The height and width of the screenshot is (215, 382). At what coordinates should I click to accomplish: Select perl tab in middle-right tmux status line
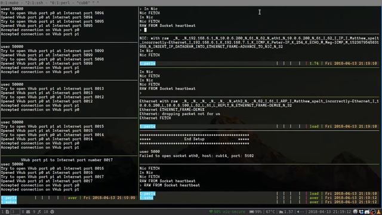tap(147, 127)
